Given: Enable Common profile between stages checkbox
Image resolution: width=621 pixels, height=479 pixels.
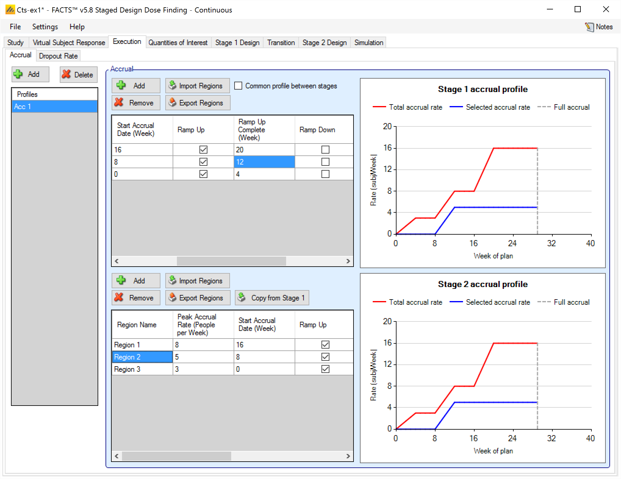Looking at the screenshot, I should coord(238,86).
